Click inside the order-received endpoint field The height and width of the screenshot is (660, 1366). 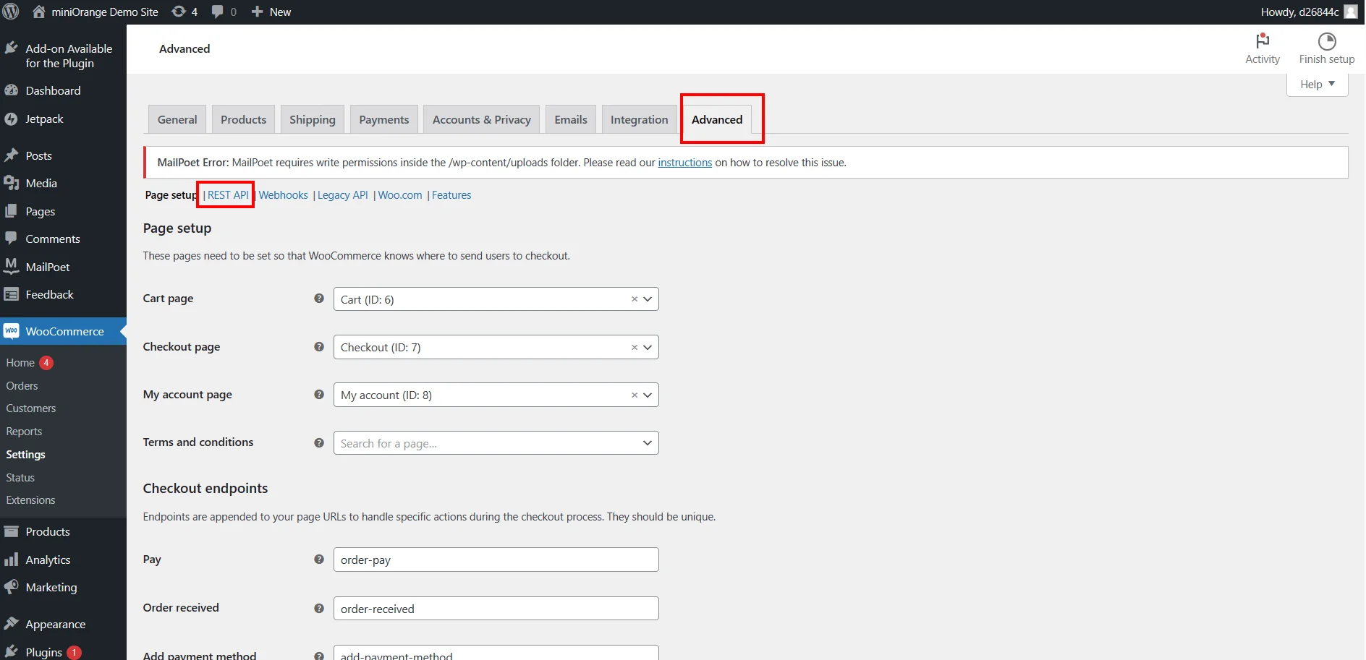496,608
